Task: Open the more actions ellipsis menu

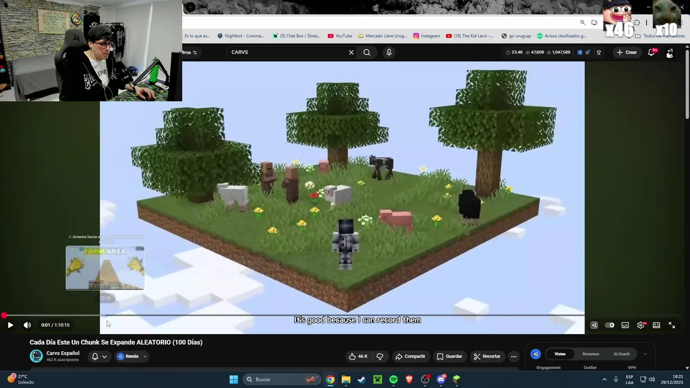Action: [514, 356]
